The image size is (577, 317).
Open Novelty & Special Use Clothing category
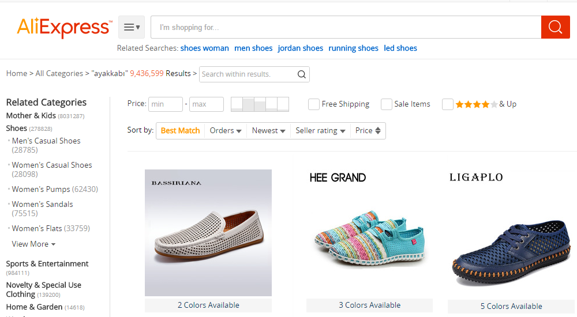click(44, 289)
